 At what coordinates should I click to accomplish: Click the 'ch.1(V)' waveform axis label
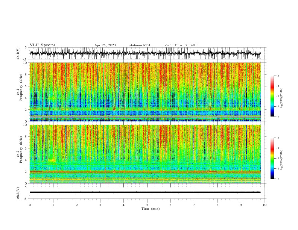[18, 53]
